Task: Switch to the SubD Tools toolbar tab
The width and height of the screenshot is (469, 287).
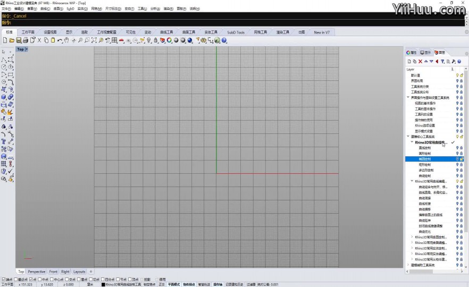Action: (236, 32)
